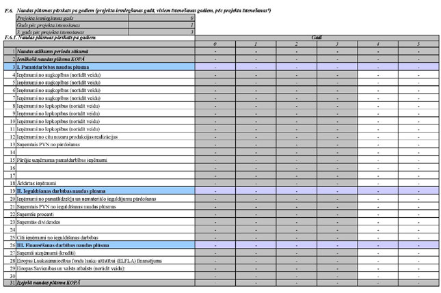Viewport: 441px width, 293px height.
Task: Select the 'Gadi' column group header
Action: coord(317,38)
